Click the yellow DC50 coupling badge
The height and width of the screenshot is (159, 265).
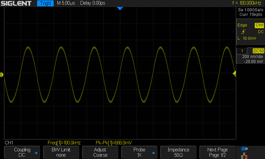point(258,51)
